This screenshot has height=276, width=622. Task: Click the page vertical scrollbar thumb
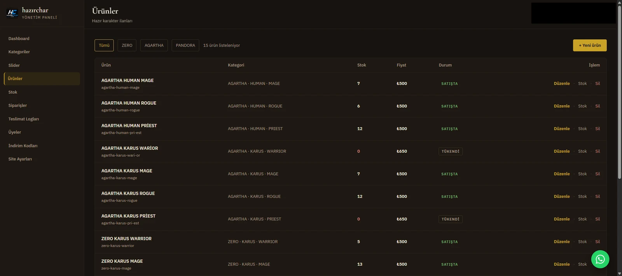[x=619, y=91]
